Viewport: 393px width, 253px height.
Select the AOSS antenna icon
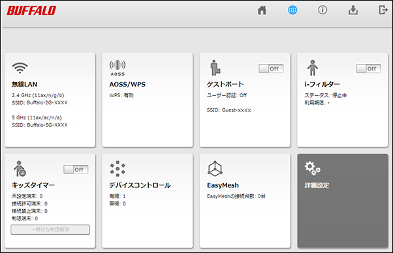[x=118, y=68]
